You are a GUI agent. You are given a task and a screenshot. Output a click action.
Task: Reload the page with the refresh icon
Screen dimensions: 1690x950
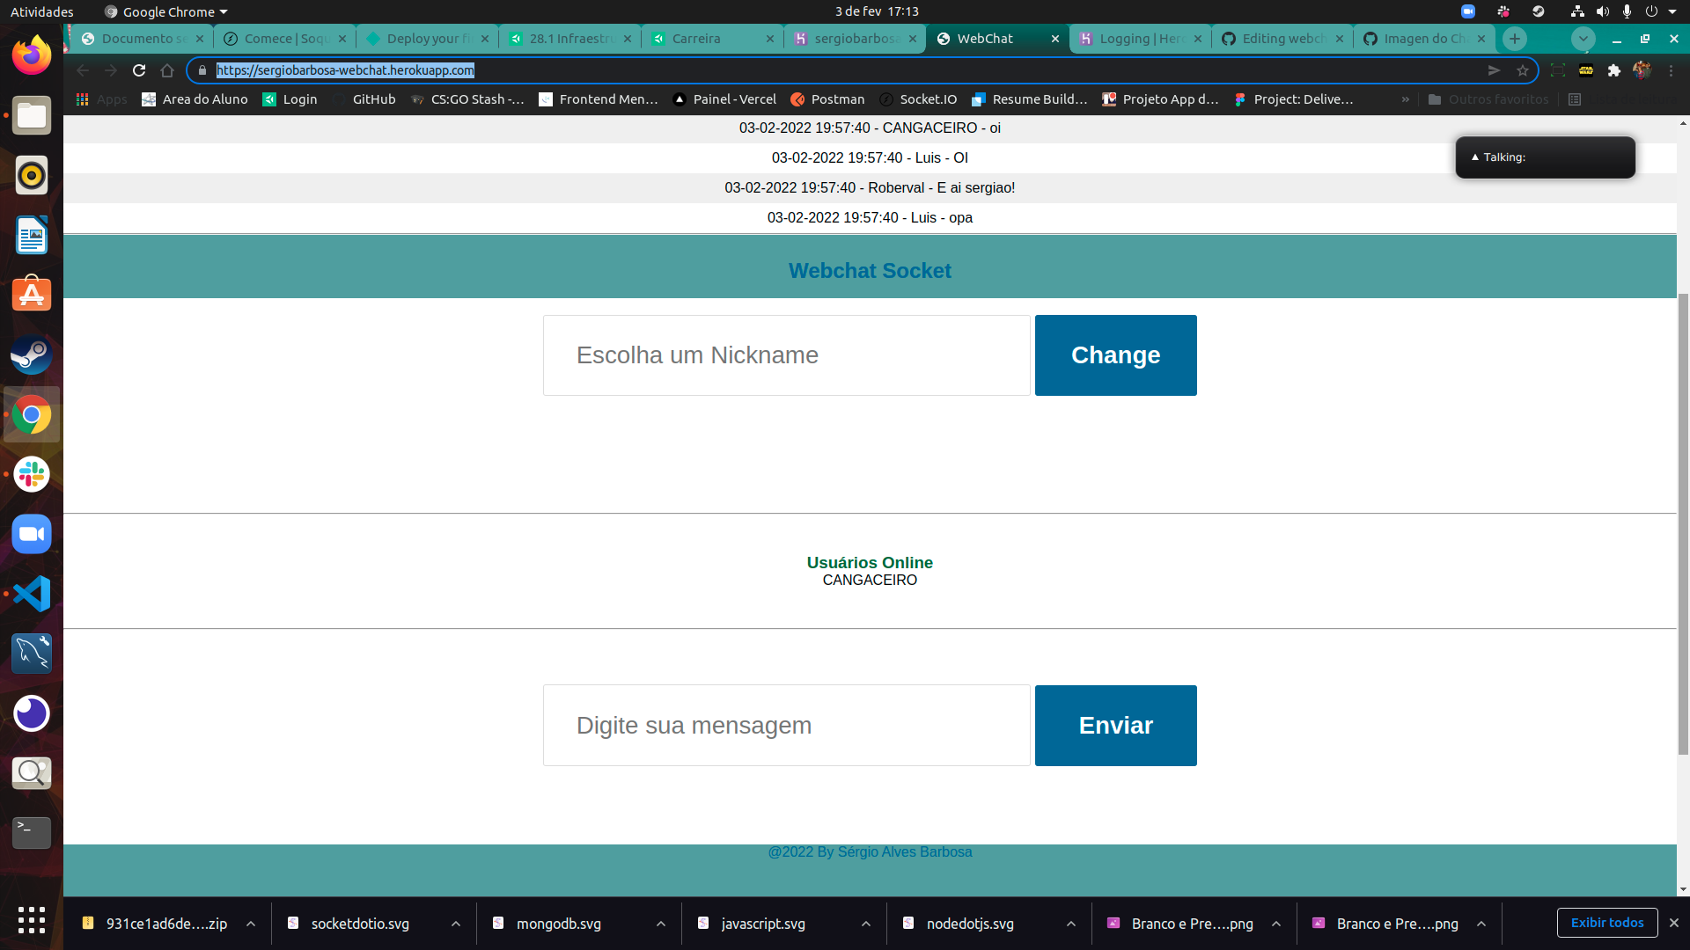click(139, 70)
